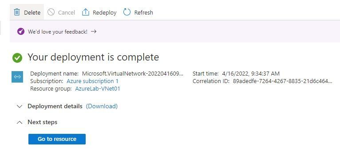Click the Delete trash can icon
Screen dimensions: 340x163
[x=17, y=12]
